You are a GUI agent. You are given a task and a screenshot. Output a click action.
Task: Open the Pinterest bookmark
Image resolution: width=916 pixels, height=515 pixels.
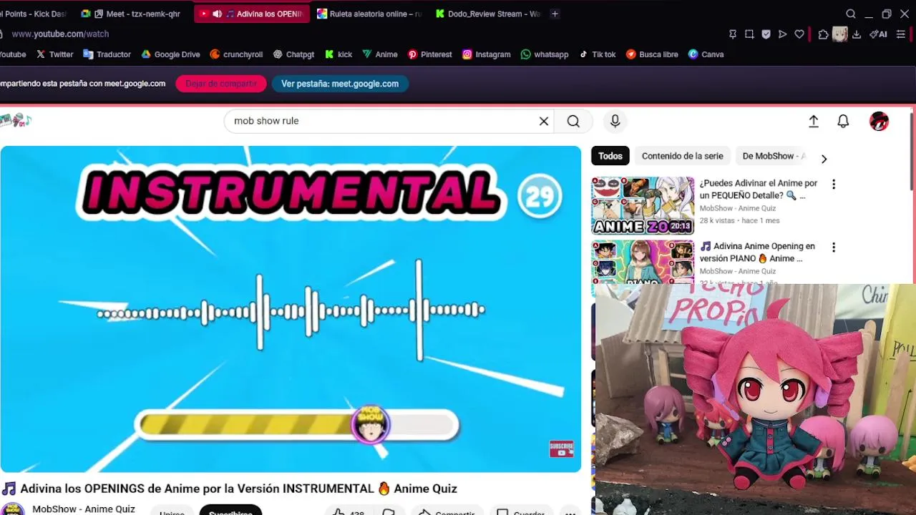pyautogui.click(x=429, y=54)
